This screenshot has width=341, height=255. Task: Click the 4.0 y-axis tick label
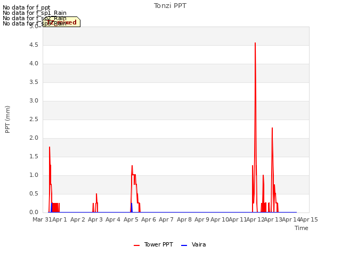coord(34,64)
